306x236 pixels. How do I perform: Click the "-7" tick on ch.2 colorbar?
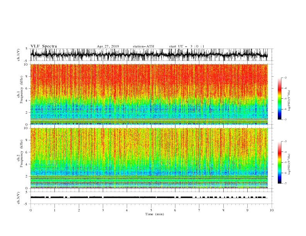point(285,184)
